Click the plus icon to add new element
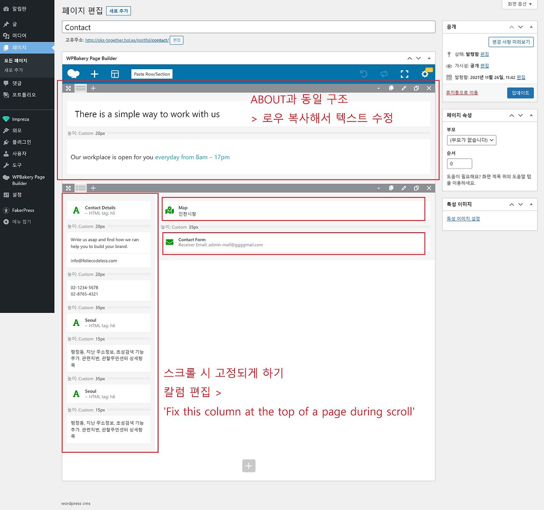This screenshot has width=544, height=510. pos(94,73)
